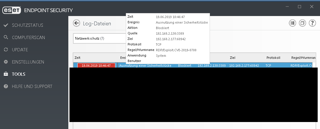This screenshot has height=129, width=320.
Task: Click source 192.168.2.130:3389 in row
Action: (212, 66)
